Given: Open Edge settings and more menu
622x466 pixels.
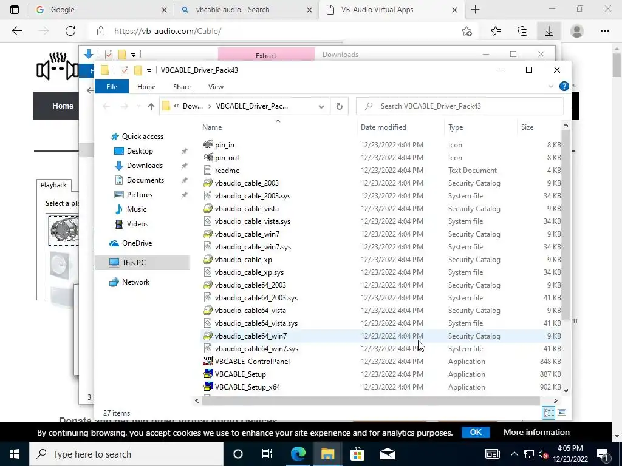Looking at the screenshot, I should click(x=604, y=31).
